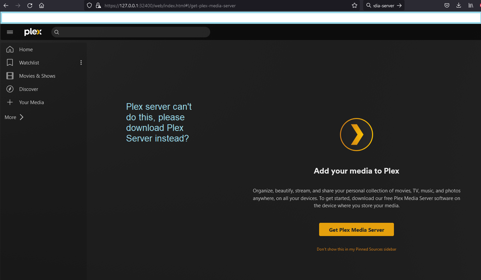
Task: Open the browser home page icon
Action: click(x=42, y=6)
